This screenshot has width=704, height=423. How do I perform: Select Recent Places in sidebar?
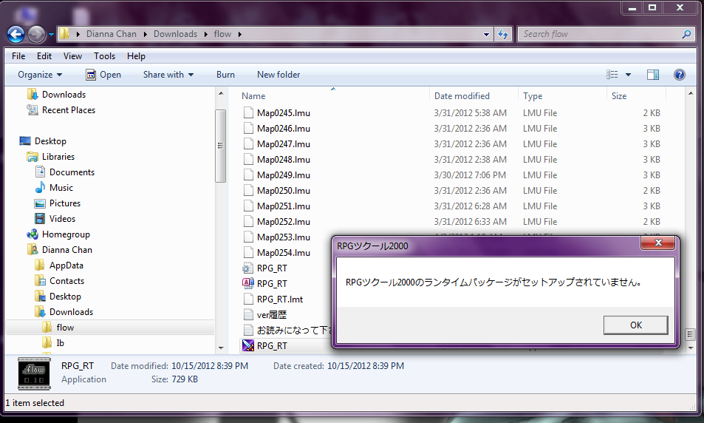68,110
